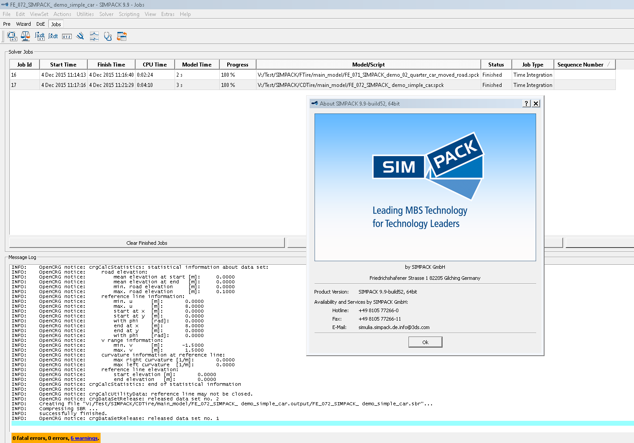Open the Edit menu
This screenshot has height=443, width=634.
[20, 14]
